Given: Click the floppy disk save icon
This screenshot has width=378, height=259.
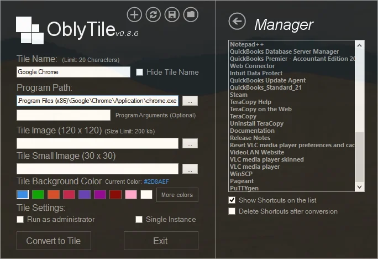Looking at the screenshot, I should coord(172,15).
